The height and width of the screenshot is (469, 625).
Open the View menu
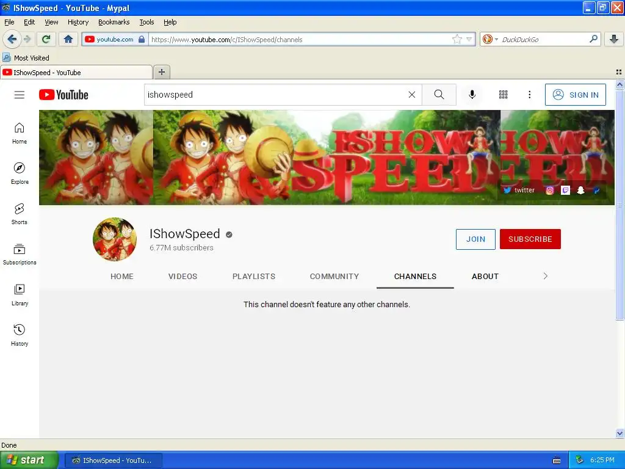pos(51,22)
